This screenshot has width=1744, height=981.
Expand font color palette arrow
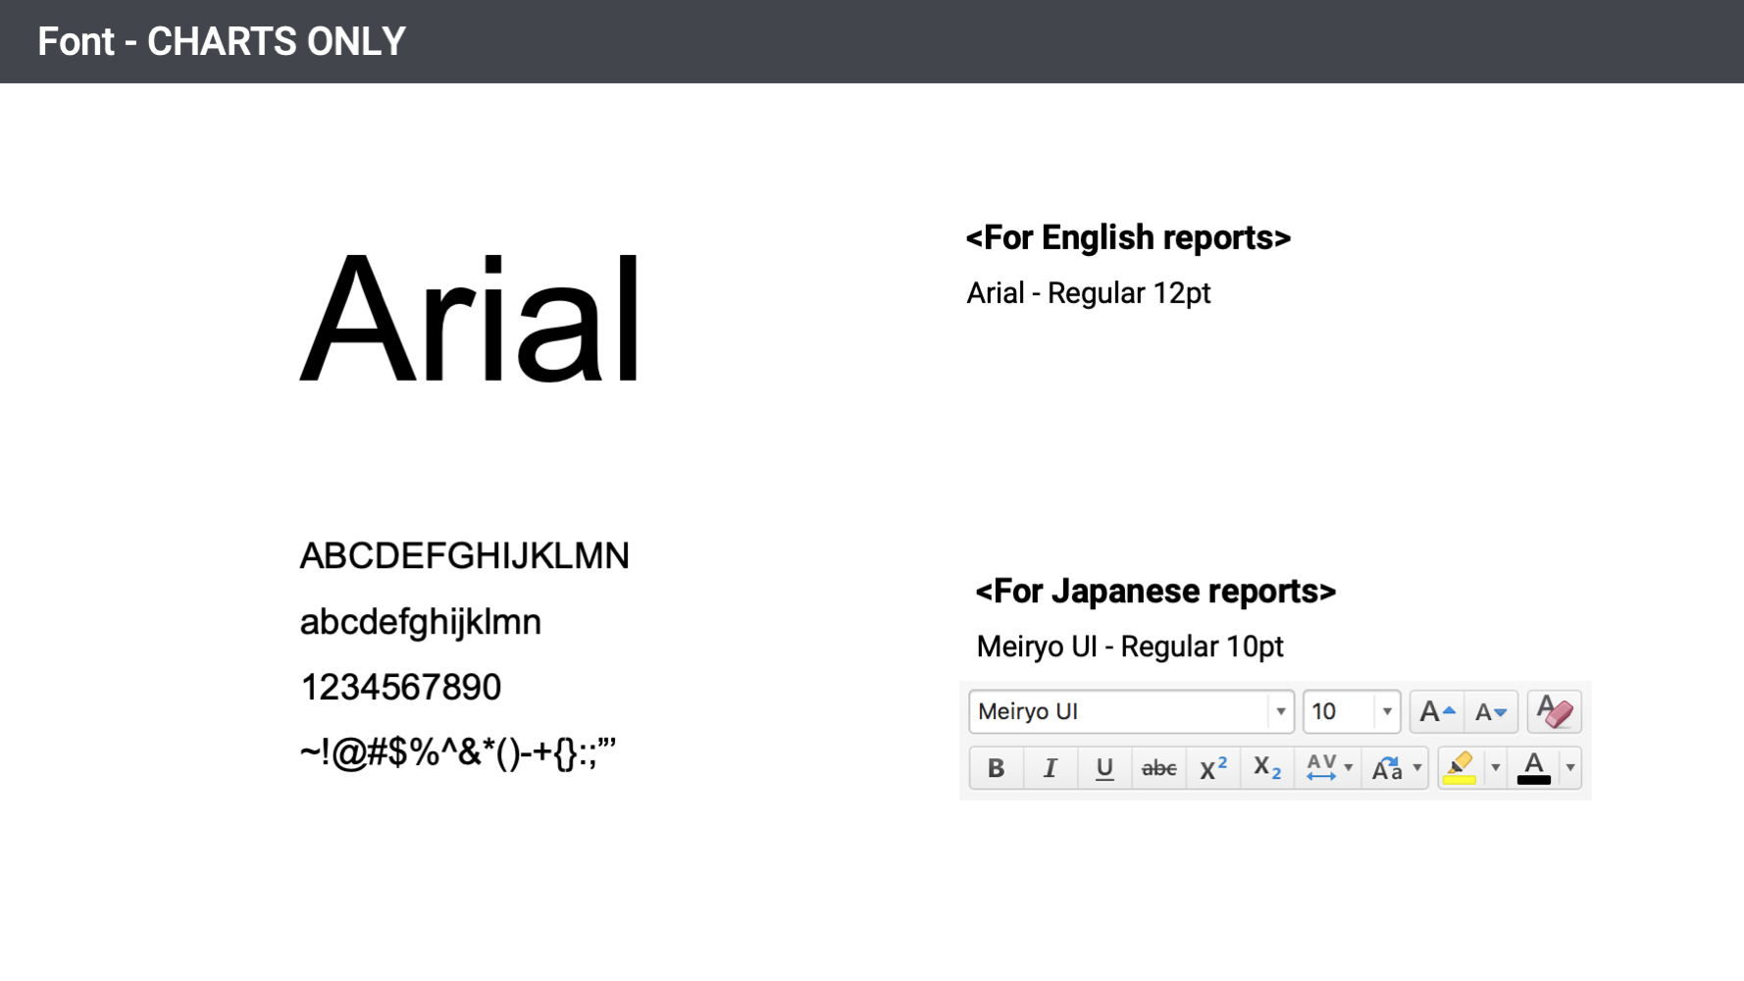click(x=1569, y=768)
